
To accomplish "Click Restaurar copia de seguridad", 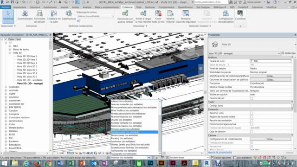I will point(186,17).
